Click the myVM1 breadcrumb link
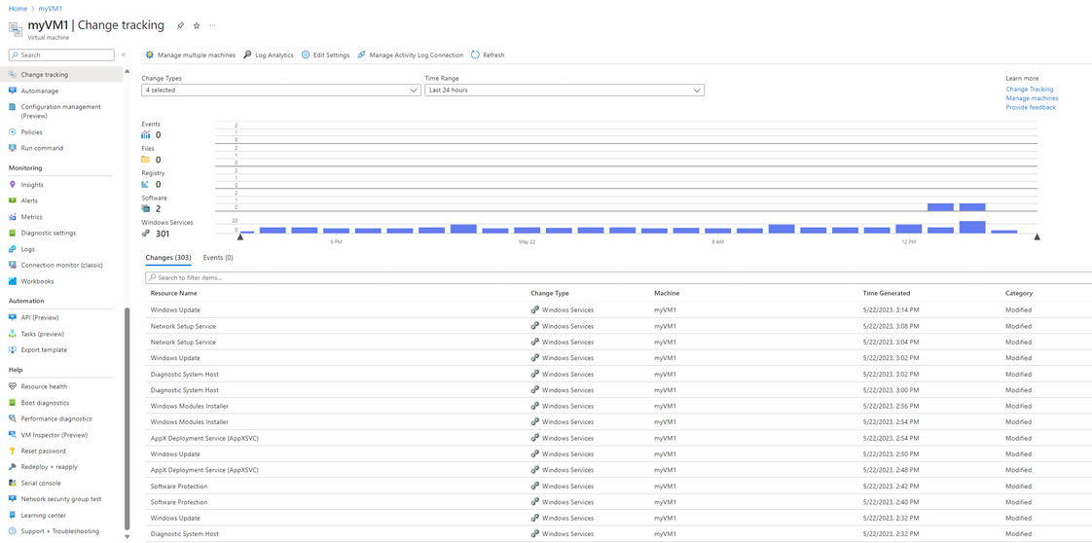This screenshot has height=543, width=1092. pos(51,7)
